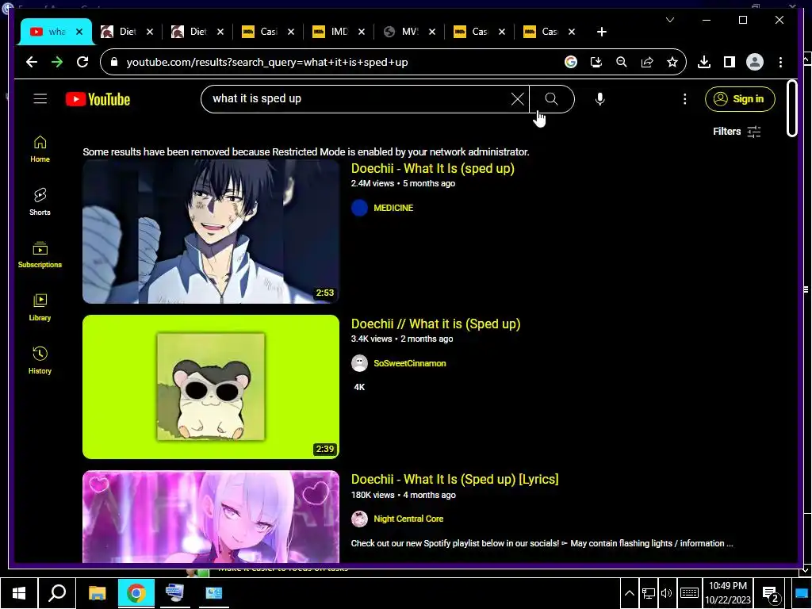Open the new tab plus button
812x609 pixels.
pos(601,32)
